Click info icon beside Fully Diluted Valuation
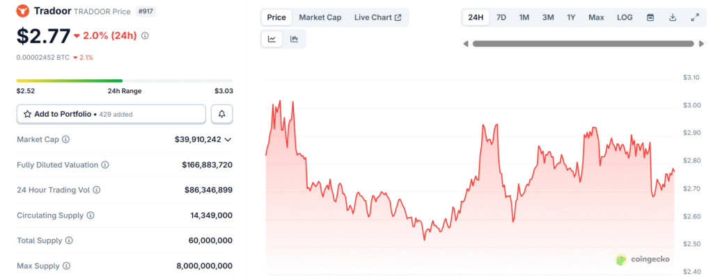713x276 pixels. point(105,165)
